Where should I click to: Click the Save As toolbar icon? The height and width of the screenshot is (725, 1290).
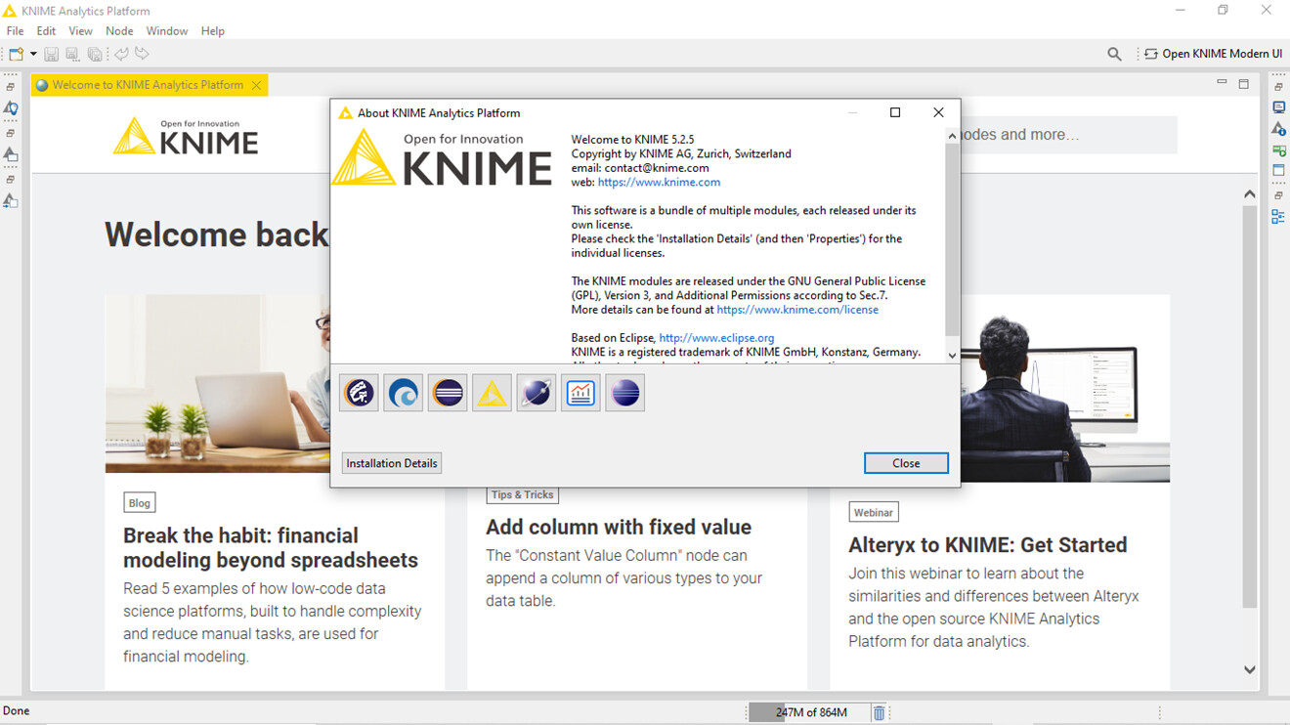pos(72,55)
